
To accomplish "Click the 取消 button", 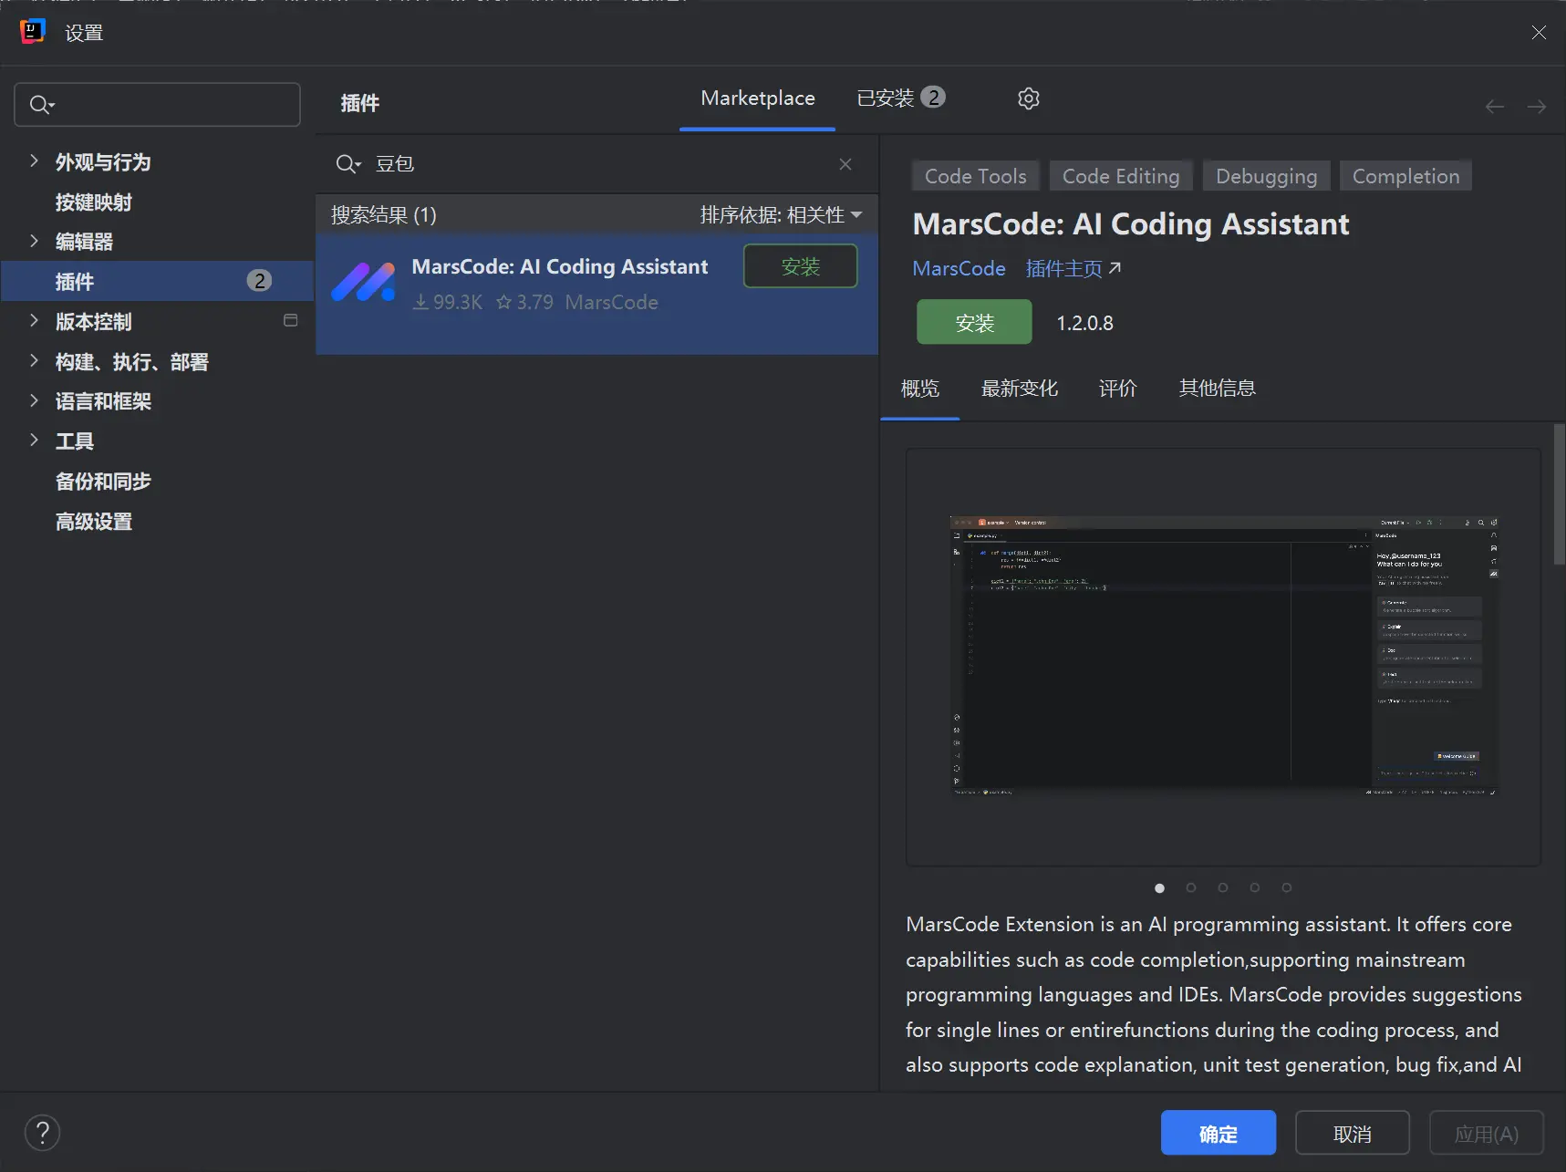I will pos(1353,1134).
